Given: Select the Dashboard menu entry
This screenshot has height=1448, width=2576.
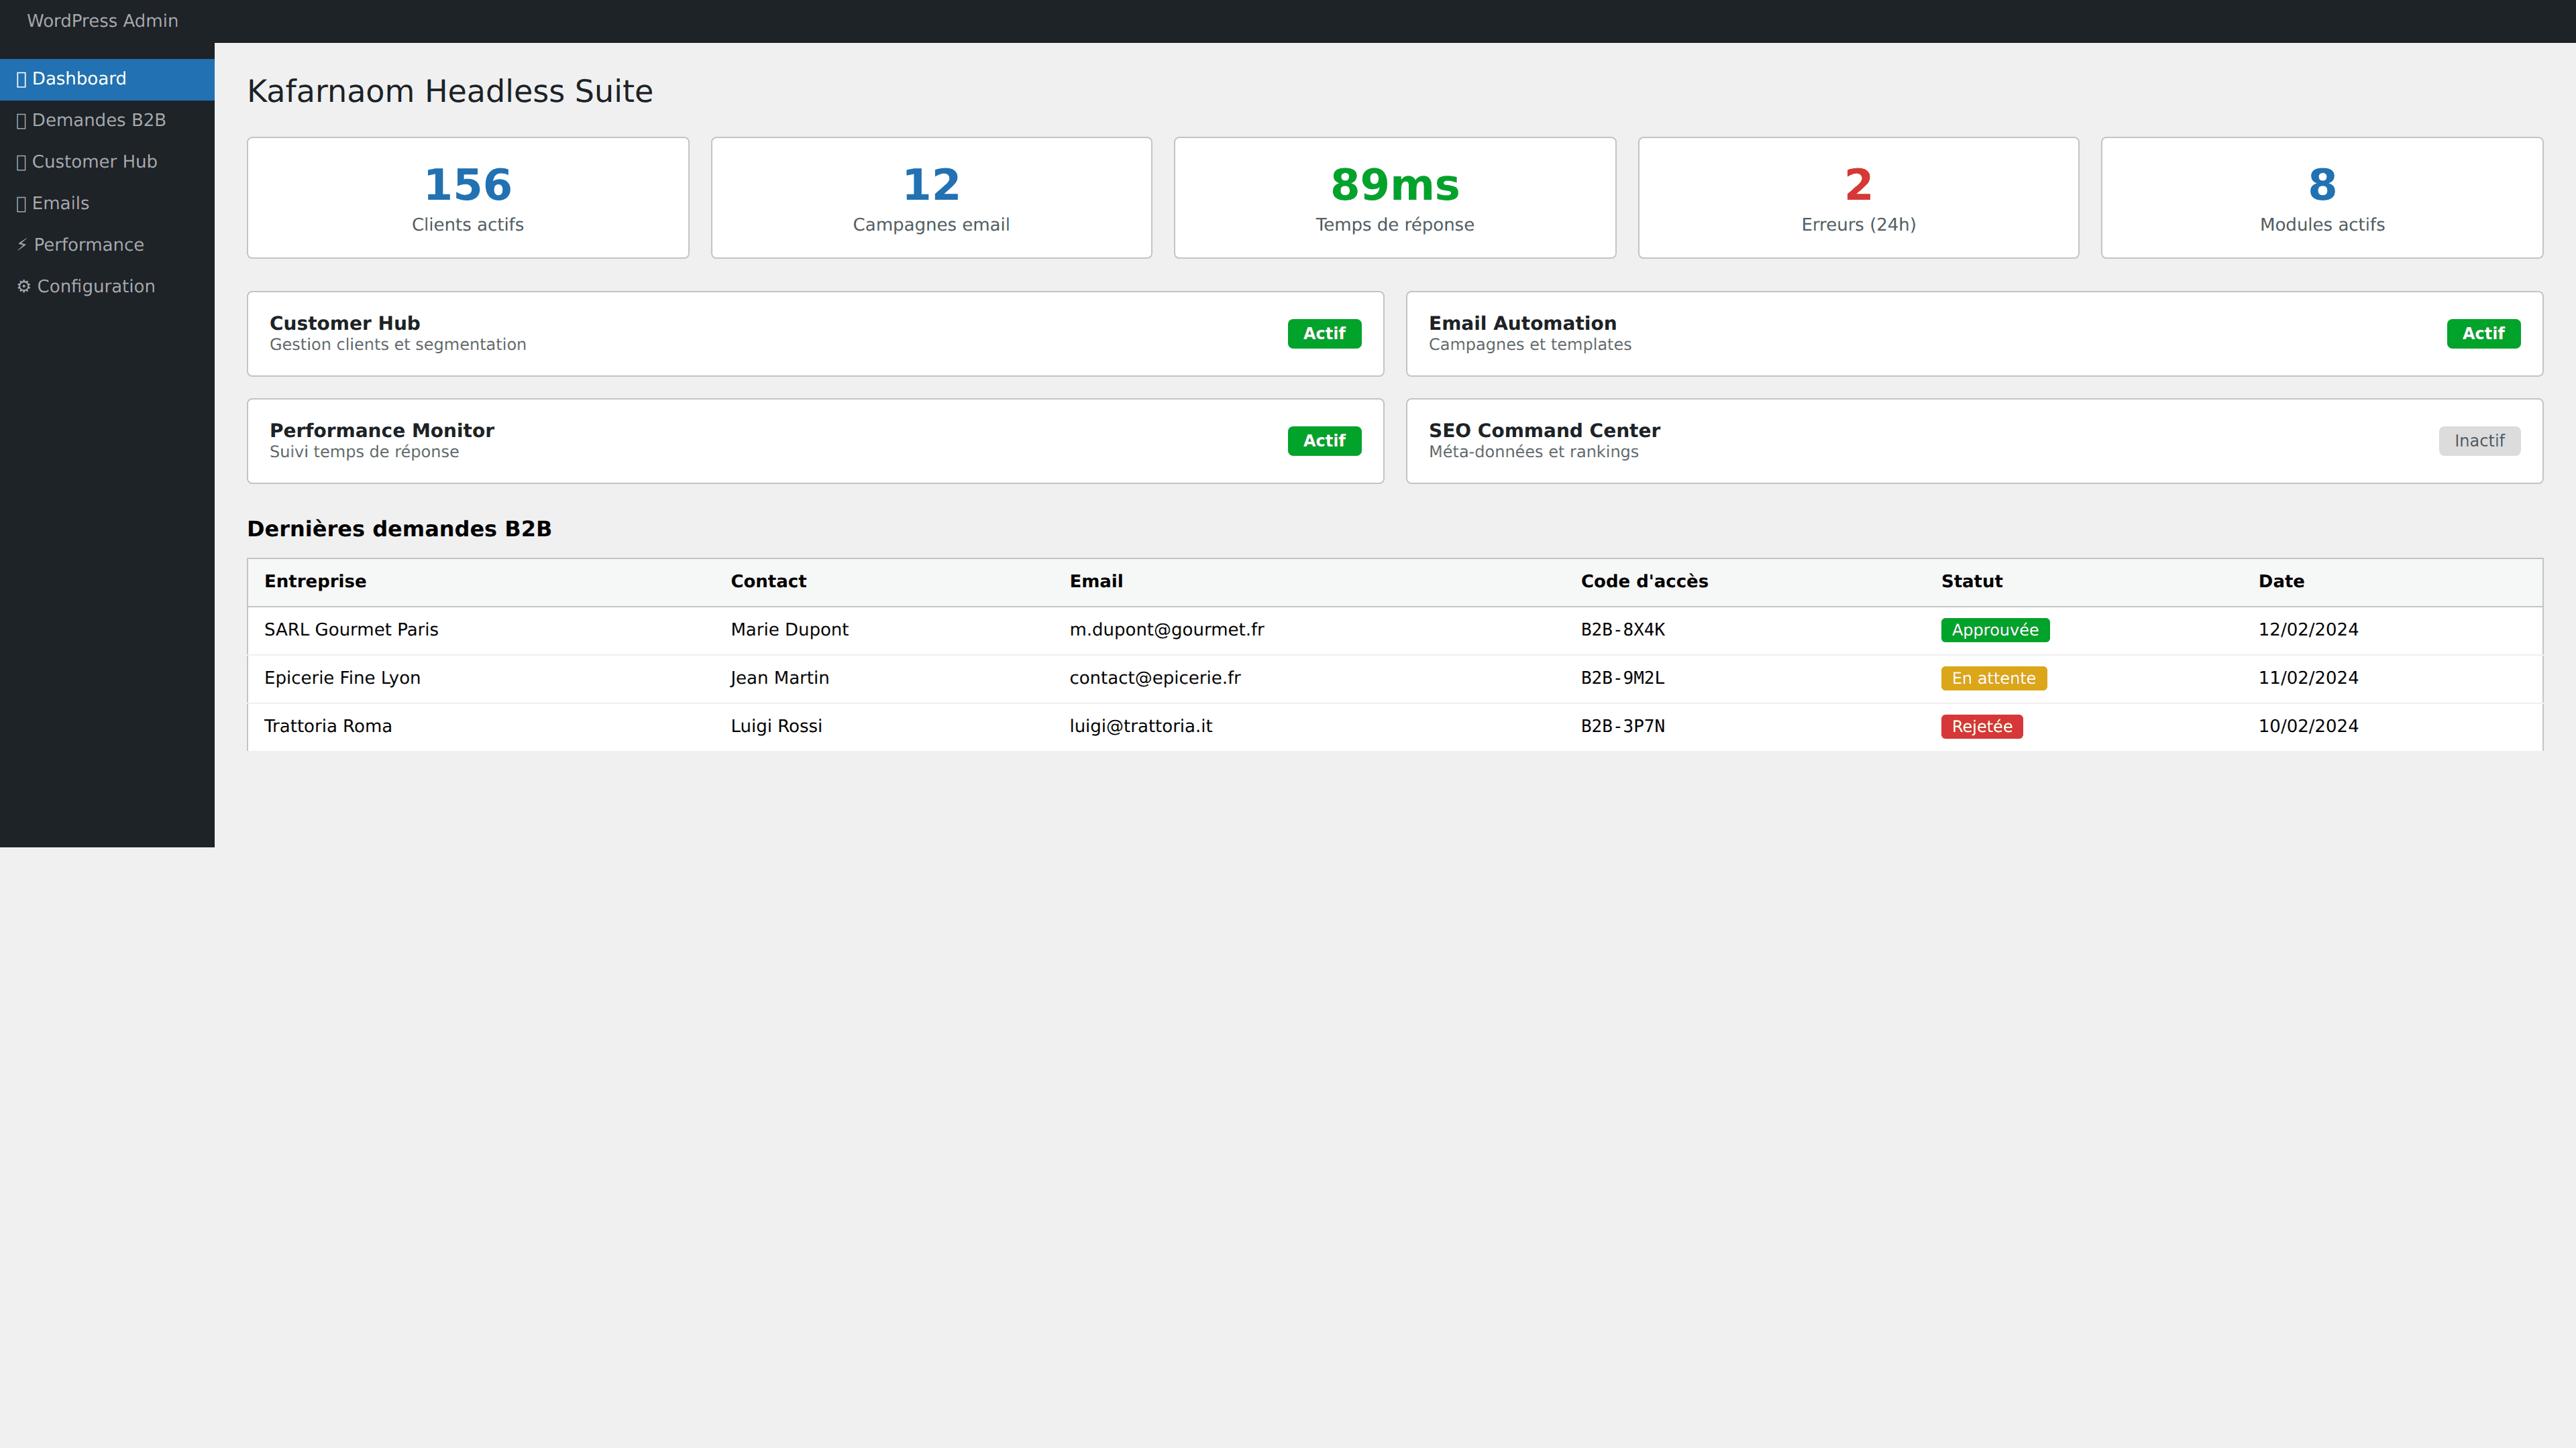Looking at the screenshot, I should pos(79,78).
